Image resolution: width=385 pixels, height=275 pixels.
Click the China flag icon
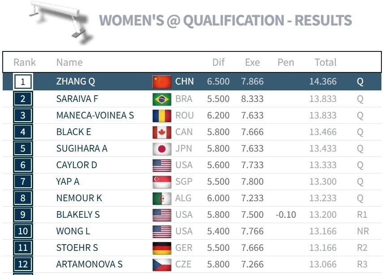(x=162, y=82)
